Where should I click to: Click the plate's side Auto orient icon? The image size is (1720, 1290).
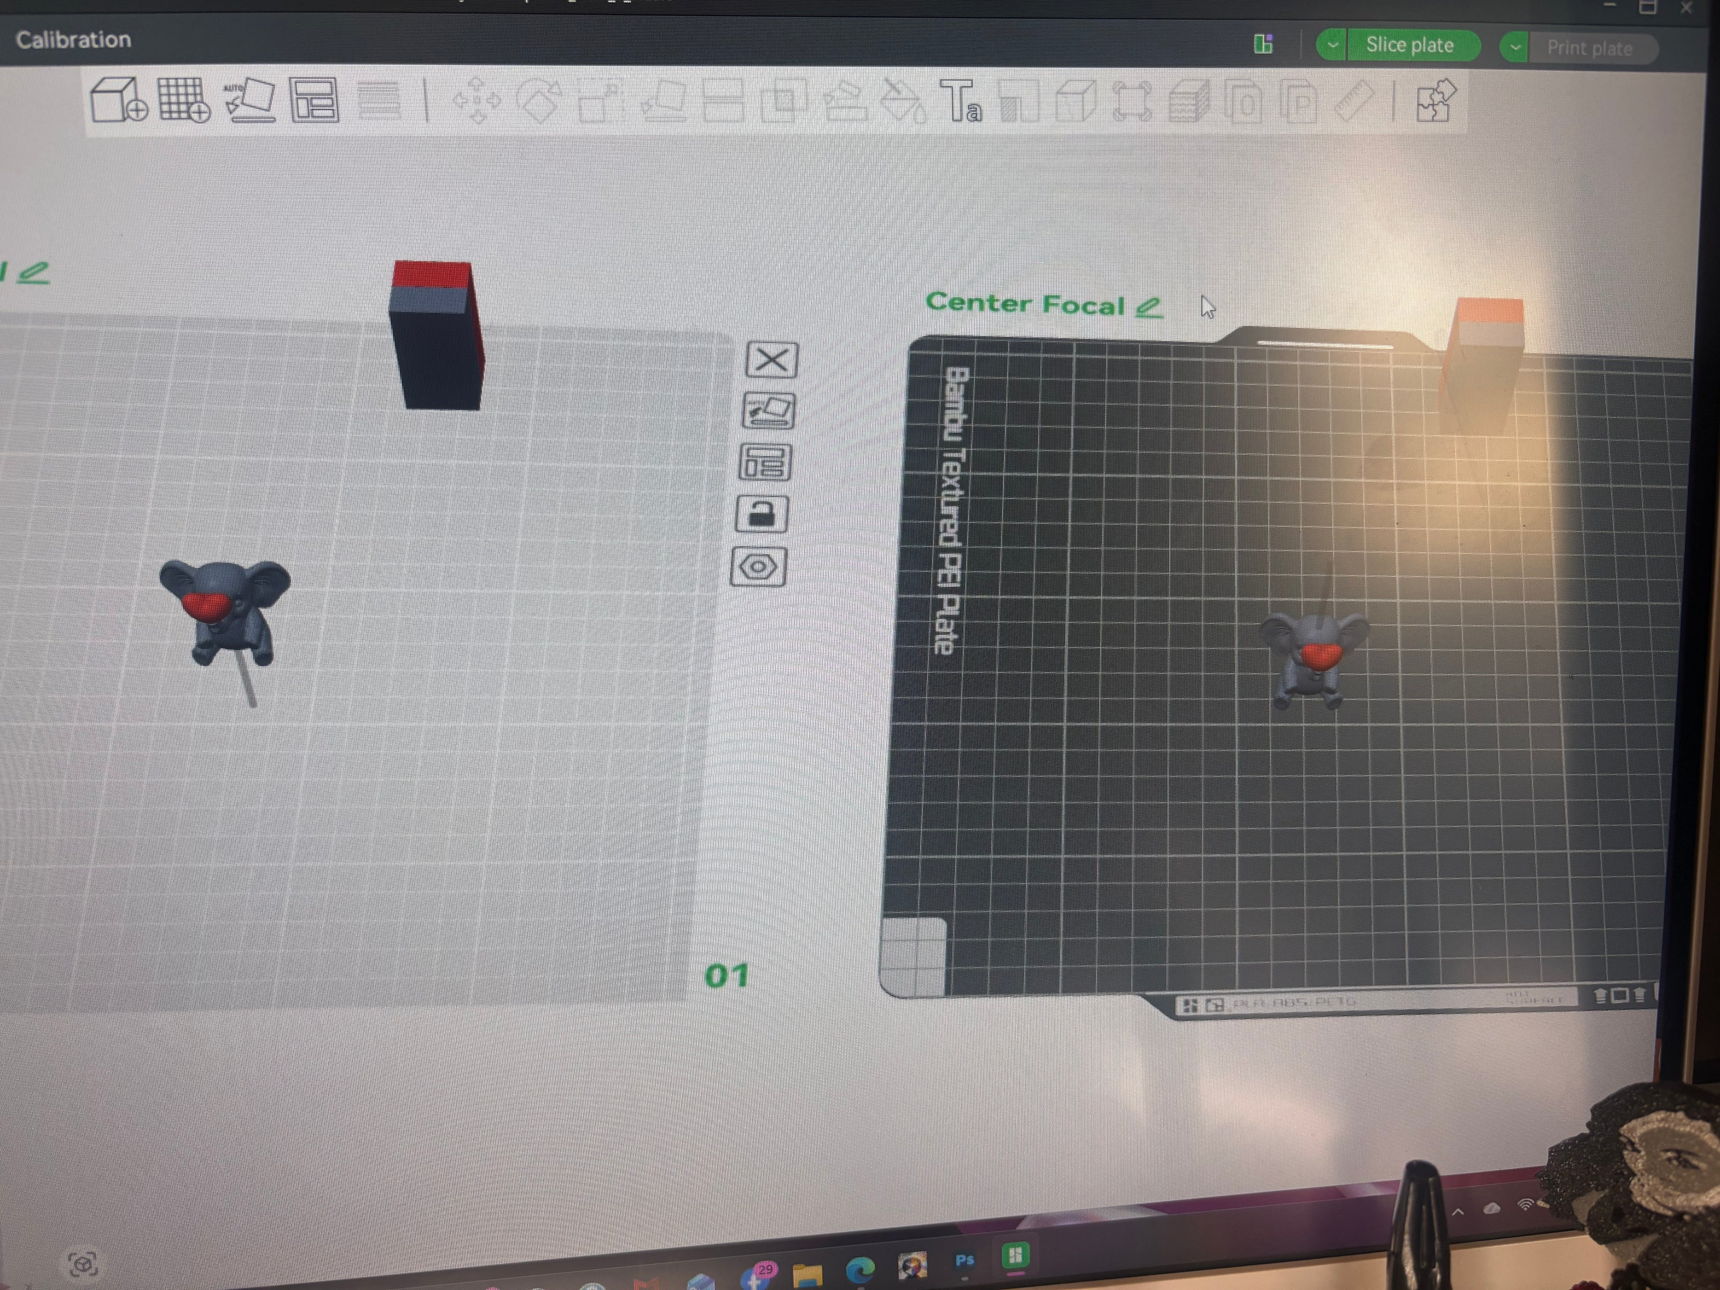coord(768,411)
